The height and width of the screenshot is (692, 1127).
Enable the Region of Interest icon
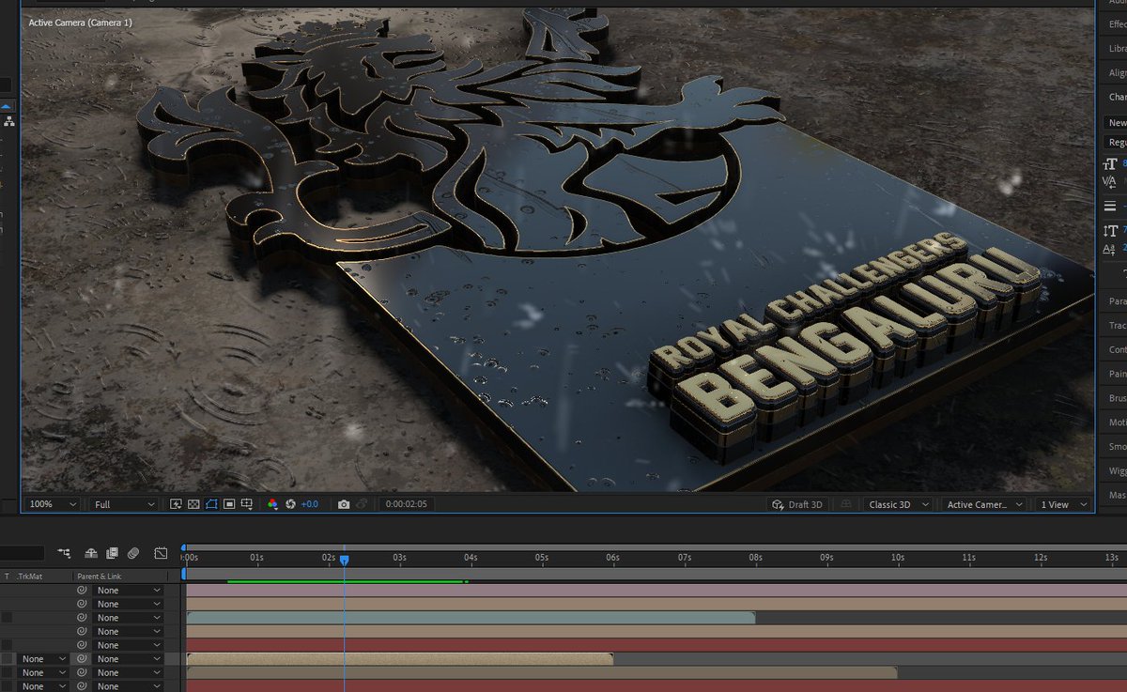229,504
